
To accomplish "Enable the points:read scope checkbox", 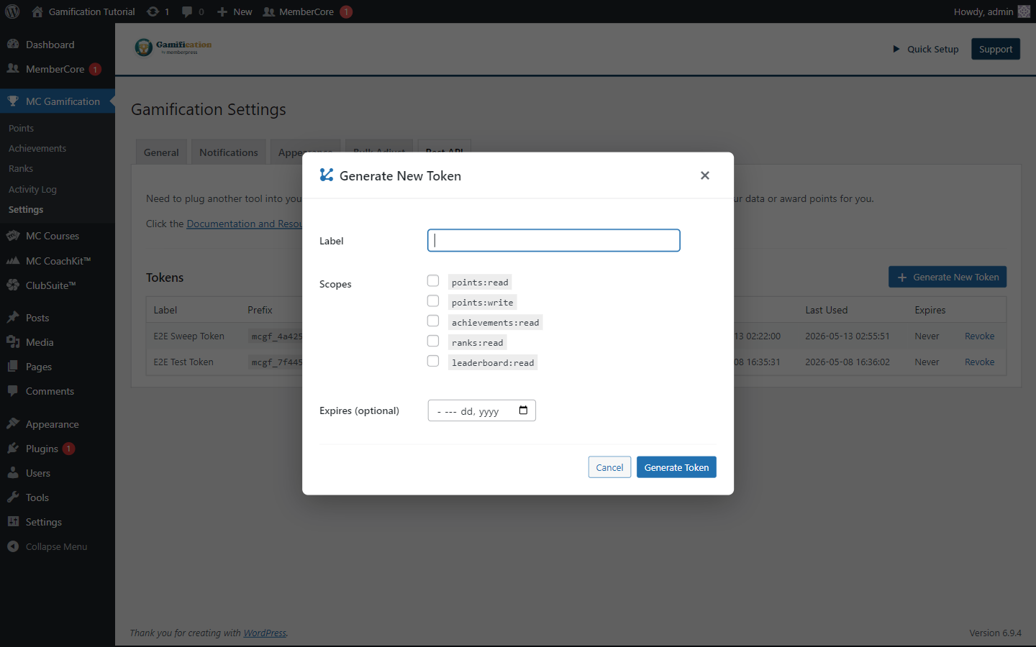I will pyautogui.click(x=433, y=281).
